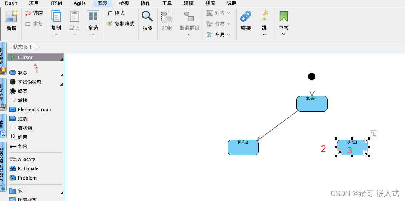Select the 初始伪状态 initial pseudostate tool
Screen dimensions: 405x201
tap(35, 82)
